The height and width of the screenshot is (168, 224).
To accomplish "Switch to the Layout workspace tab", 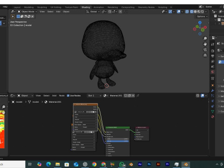I will tap(17, 7).
